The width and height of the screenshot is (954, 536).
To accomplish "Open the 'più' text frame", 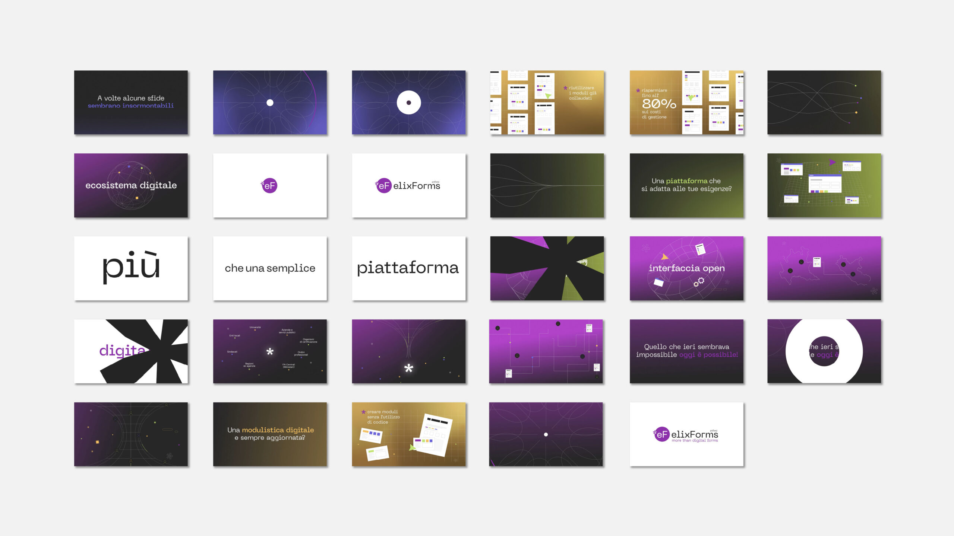I will tap(131, 268).
